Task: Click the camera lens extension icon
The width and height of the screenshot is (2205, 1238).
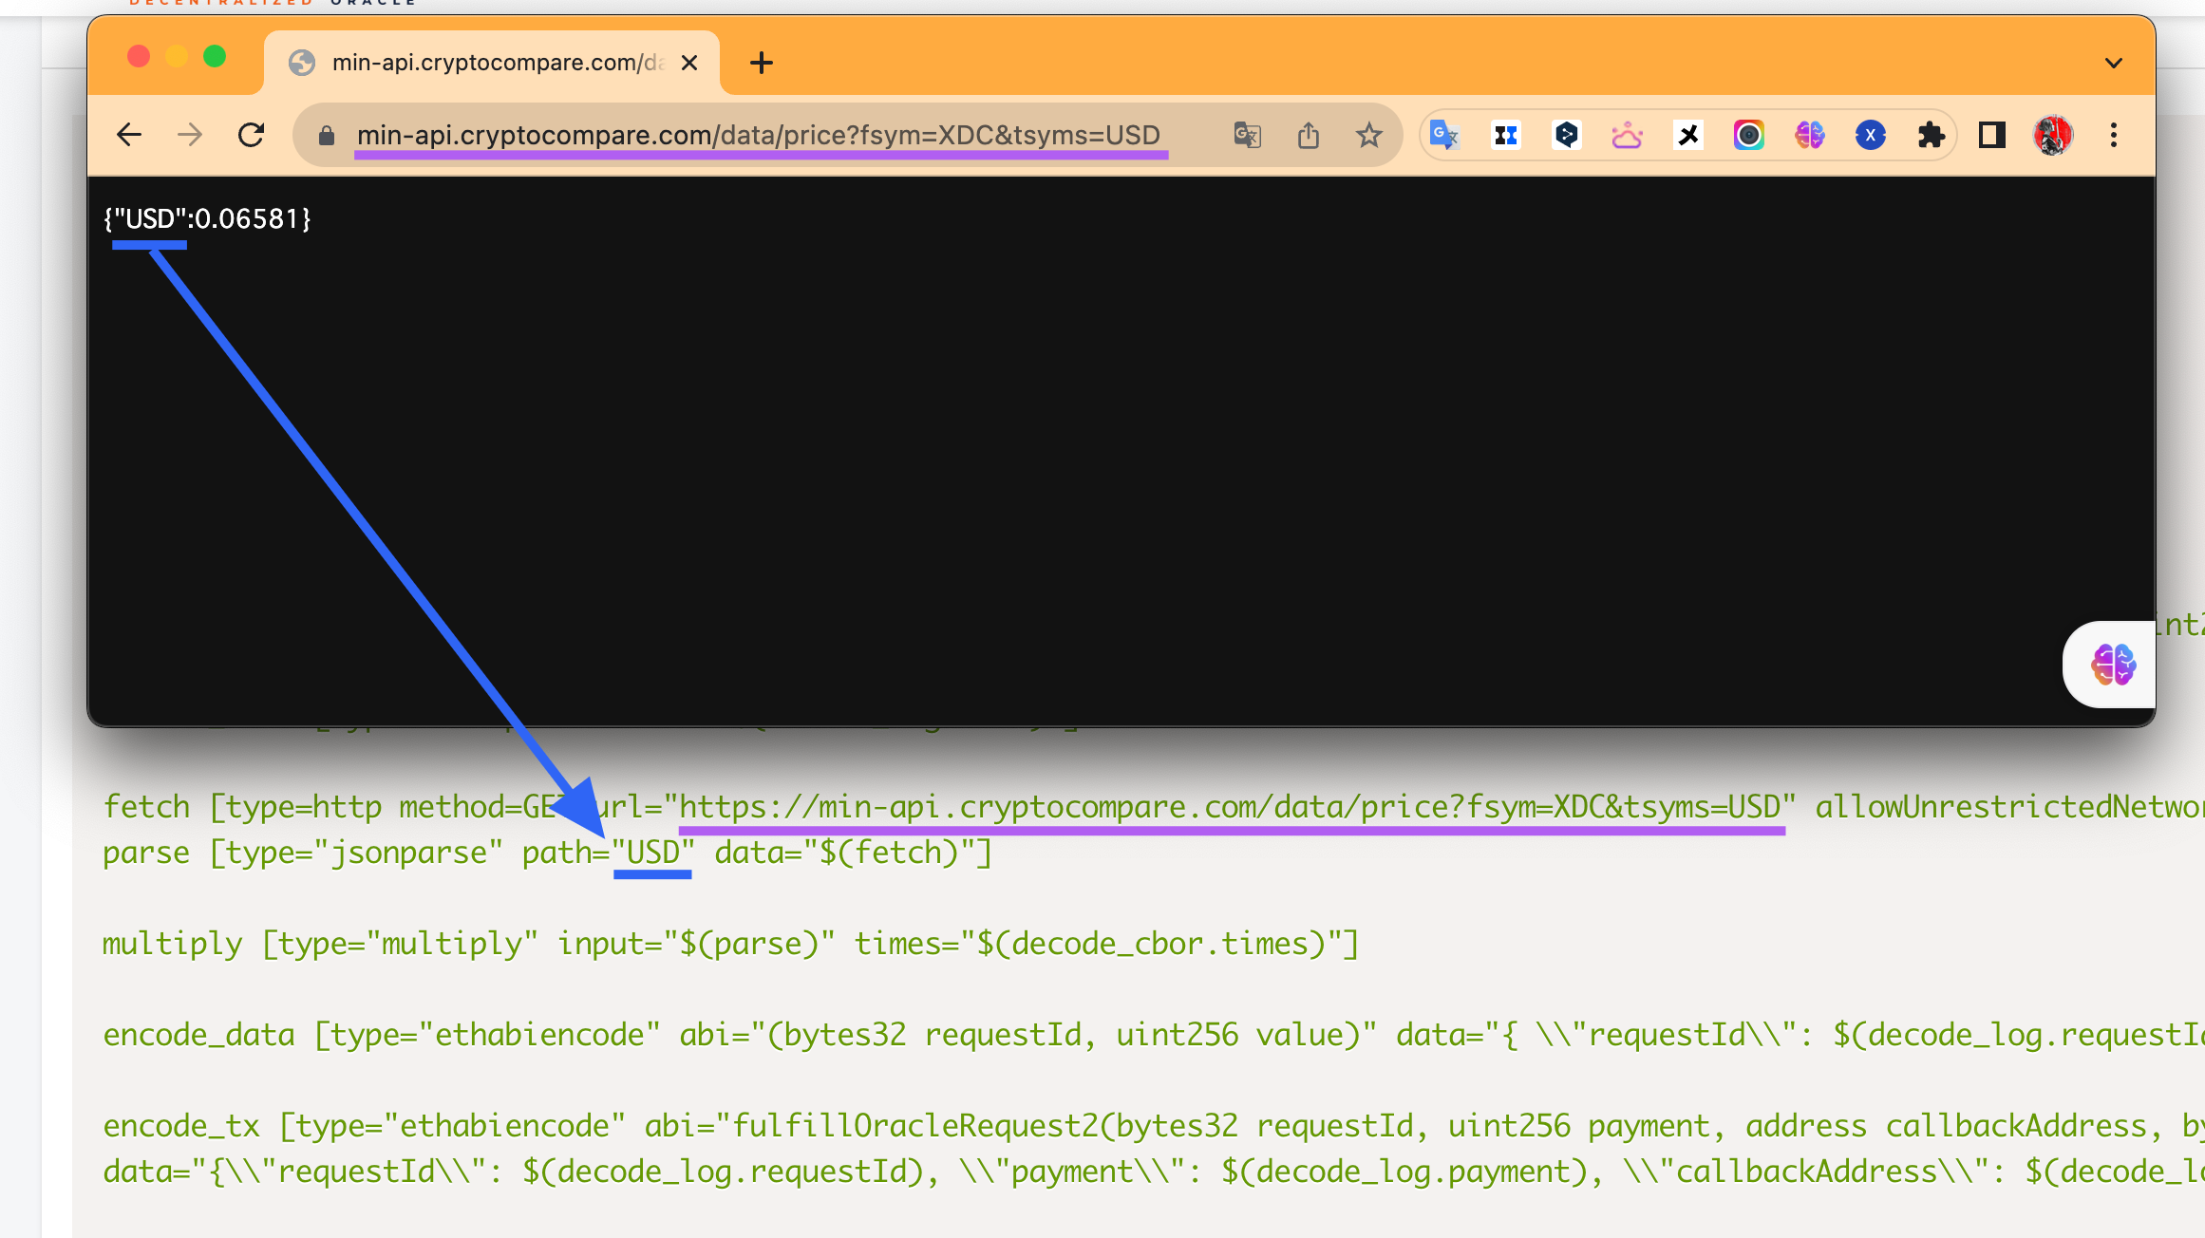Action: tap(1749, 135)
